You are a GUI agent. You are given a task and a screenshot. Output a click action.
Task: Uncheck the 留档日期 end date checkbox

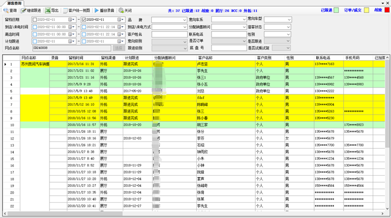(x=84, y=20)
